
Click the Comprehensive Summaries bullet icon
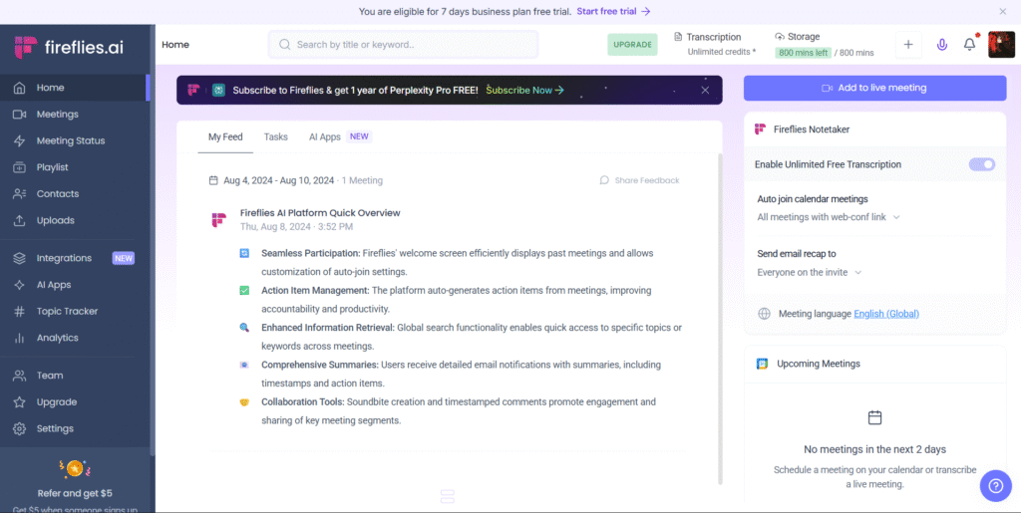click(244, 365)
